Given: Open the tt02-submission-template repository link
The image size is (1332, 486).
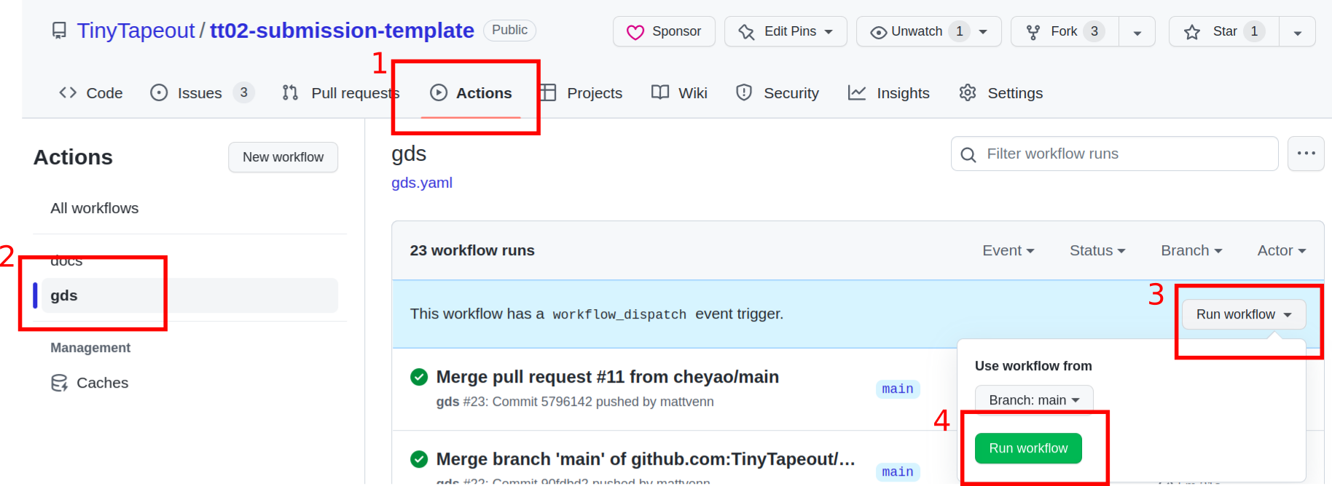Looking at the screenshot, I should (x=342, y=31).
